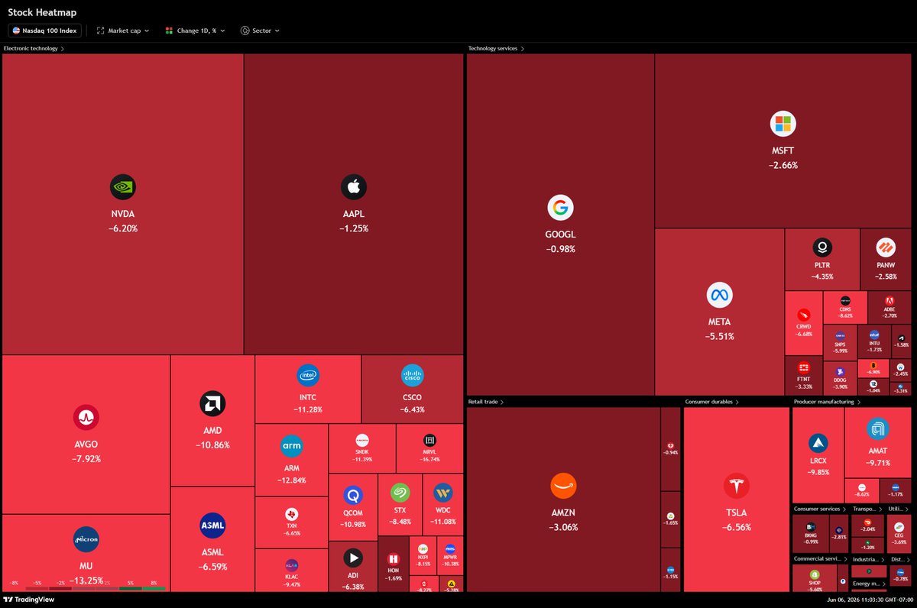Click the -16.74% value on MRVL tile
The height and width of the screenshot is (608, 917).
429,460
